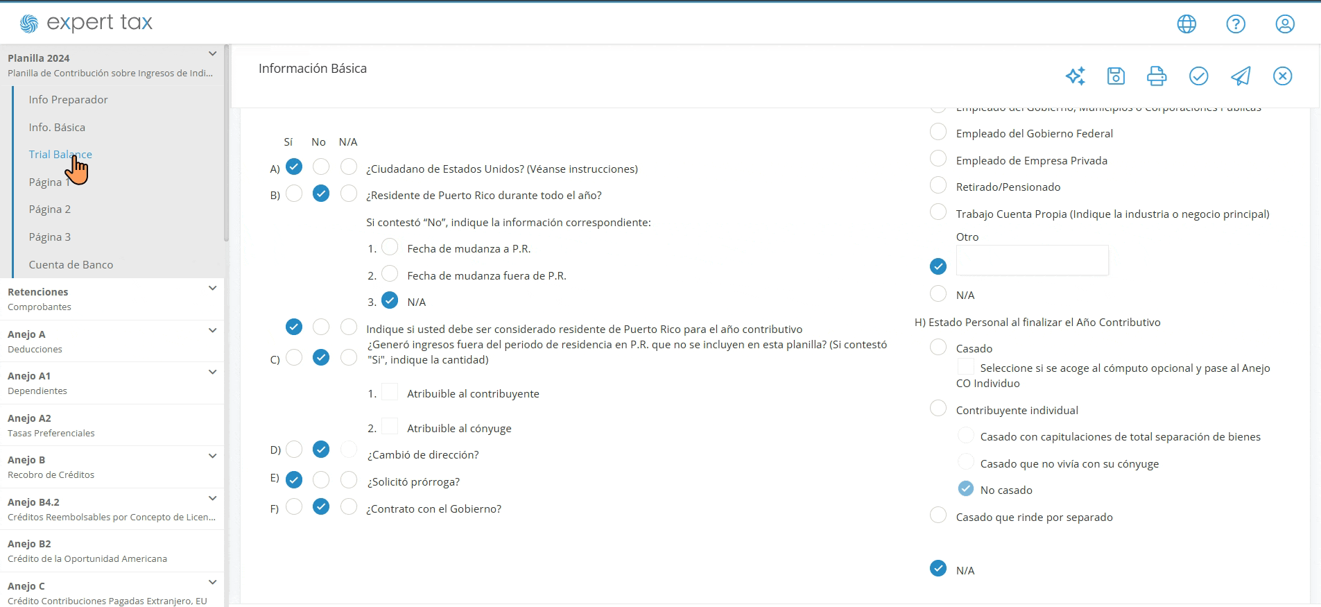Open the help question mark icon

[1236, 24]
